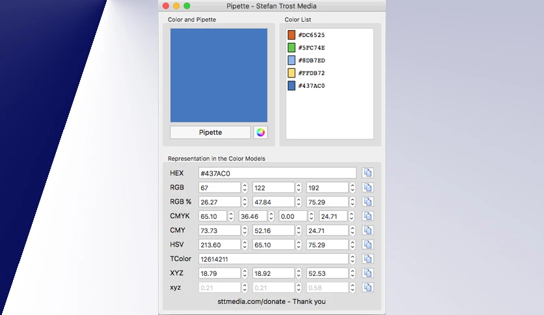Click the CMYK yellow field 0.00
Image resolution: width=544 pixels, height=315 pixels.
pyautogui.click(x=293, y=216)
